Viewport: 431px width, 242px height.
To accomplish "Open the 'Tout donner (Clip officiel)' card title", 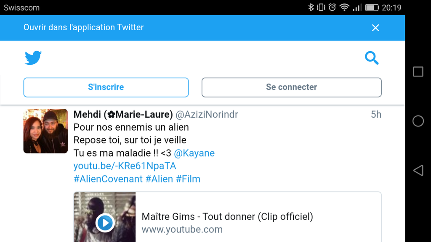I will (227, 217).
